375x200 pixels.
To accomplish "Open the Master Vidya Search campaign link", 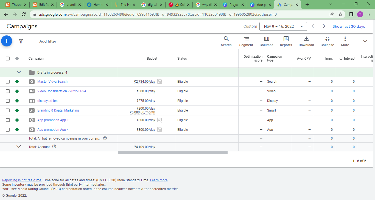I will click(x=52, y=82).
